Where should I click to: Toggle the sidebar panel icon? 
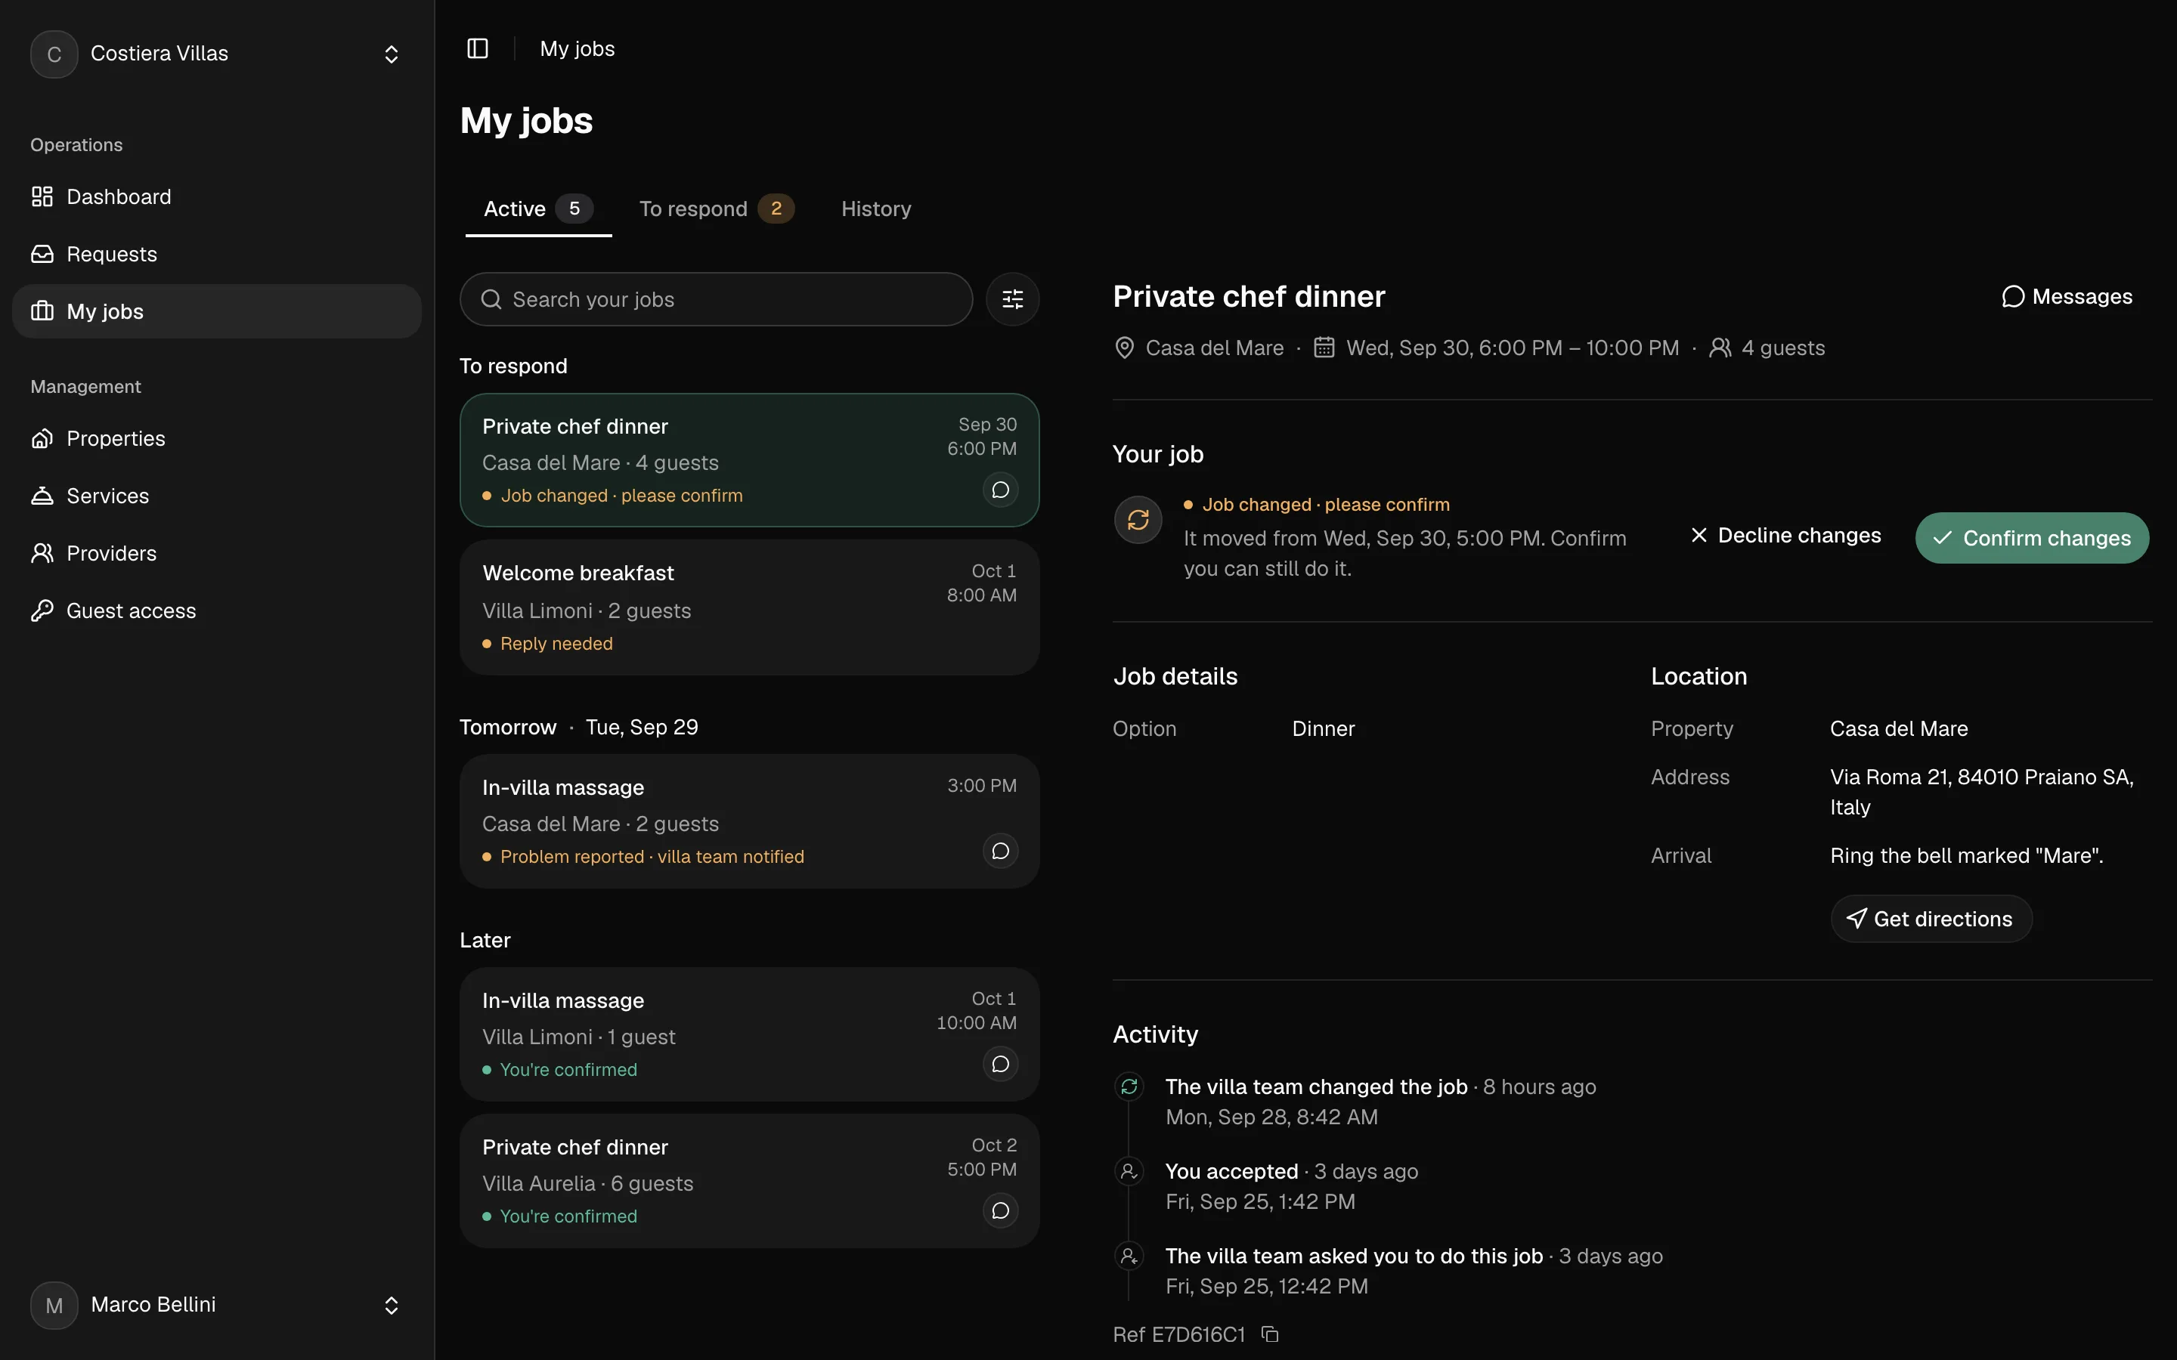478,48
